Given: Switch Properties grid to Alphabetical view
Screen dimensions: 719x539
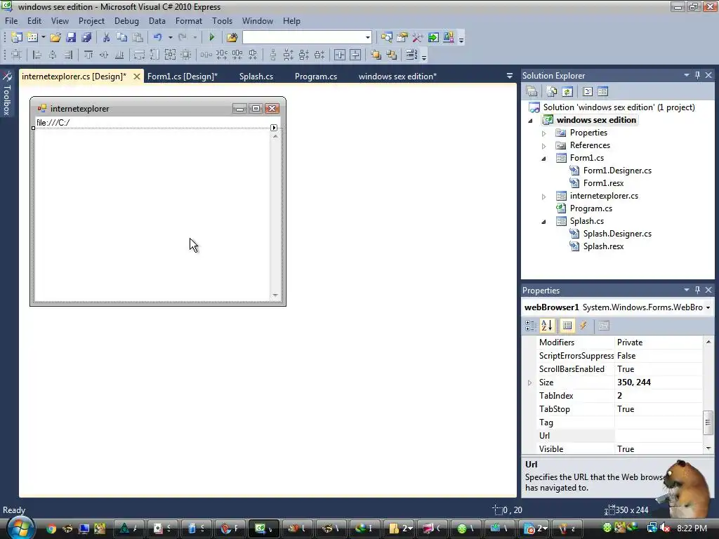Looking at the screenshot, I should [546, 326].
